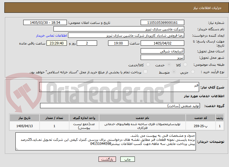Click the resize grip of the توضیحات خریدار textarea
The image size is (229, 167).
[x=17, y=149]
